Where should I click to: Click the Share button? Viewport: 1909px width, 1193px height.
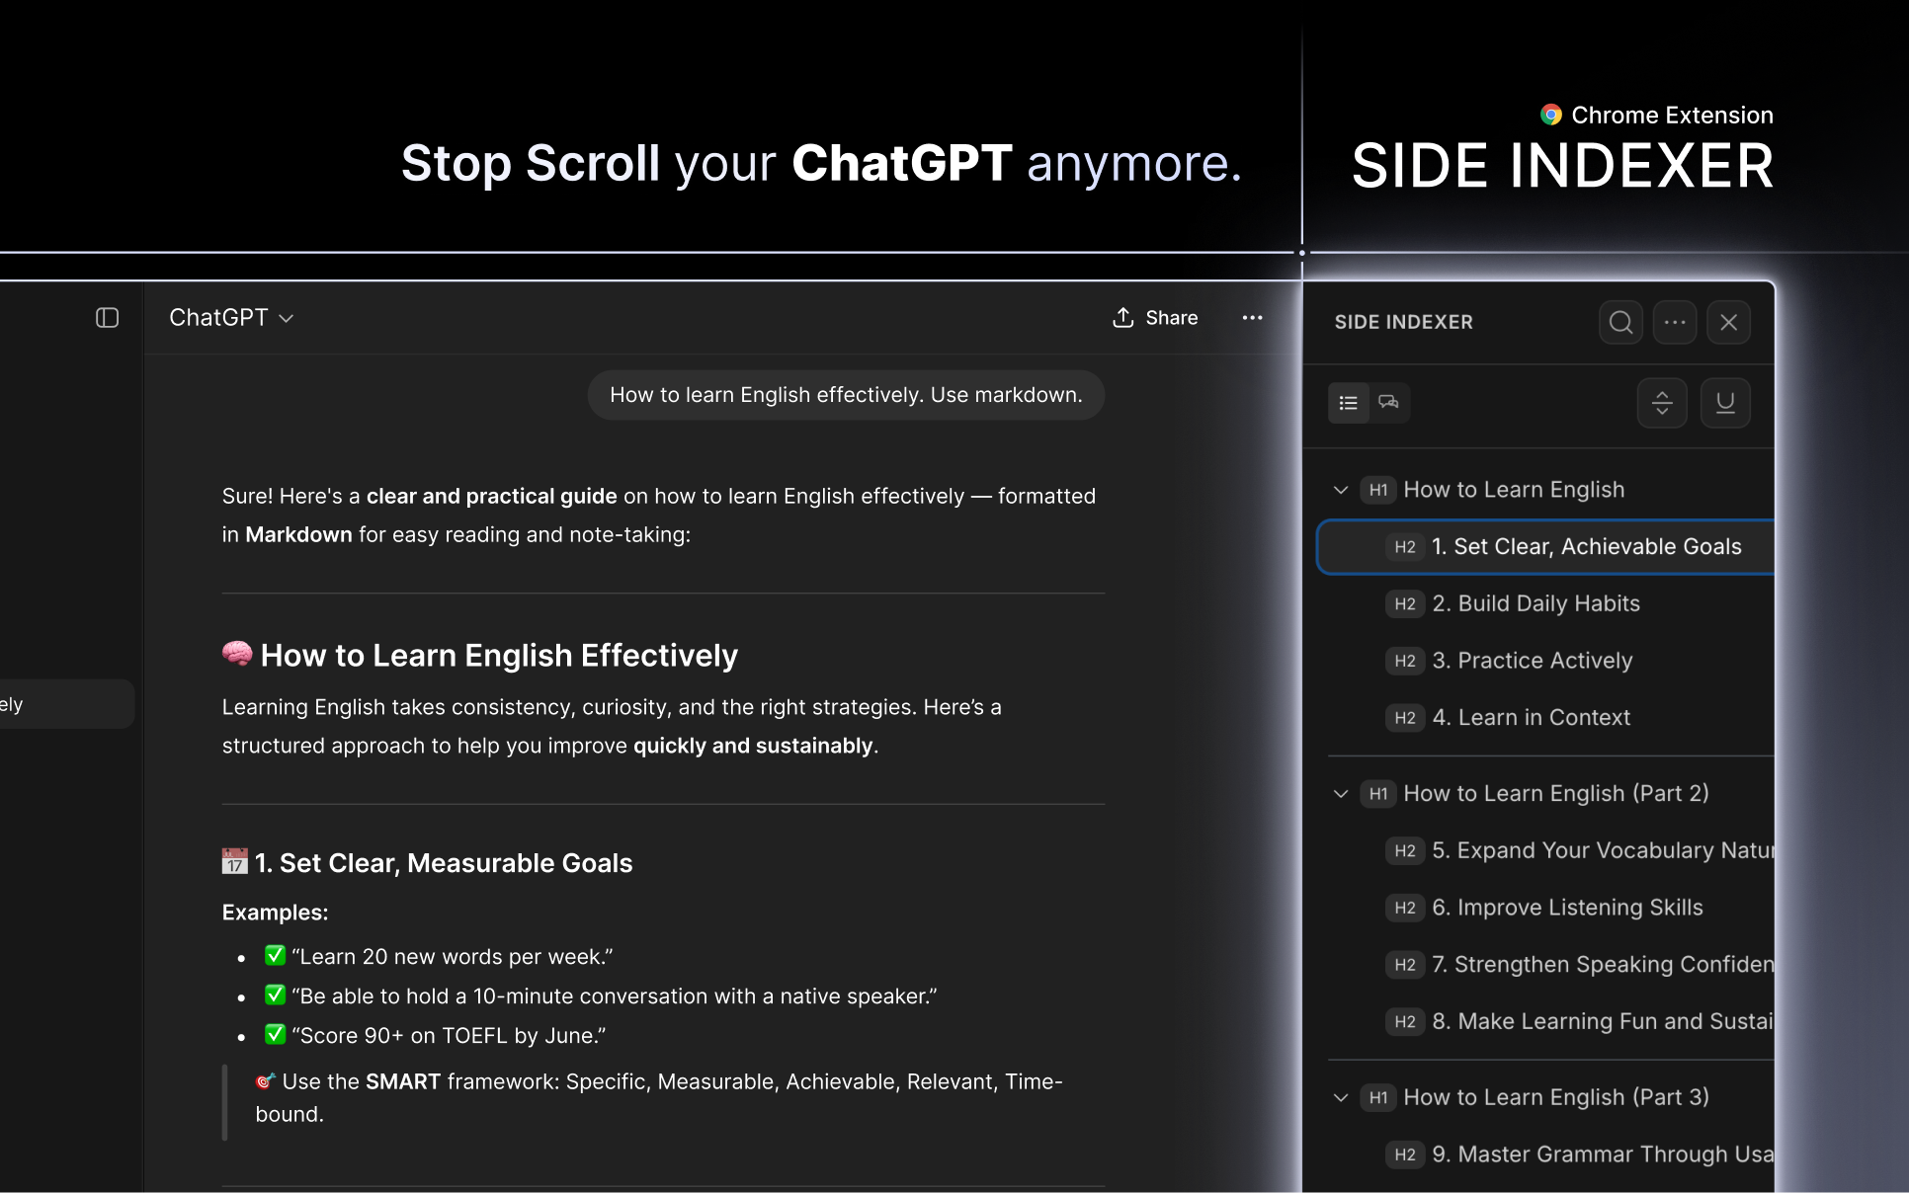coord(1154,317)
